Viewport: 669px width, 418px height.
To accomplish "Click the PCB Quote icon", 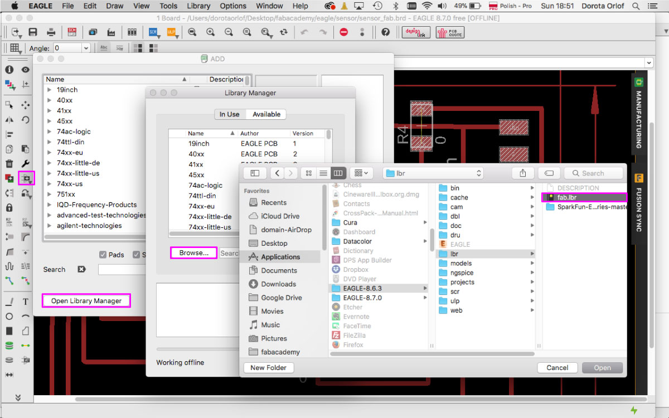I will point(449,32).
